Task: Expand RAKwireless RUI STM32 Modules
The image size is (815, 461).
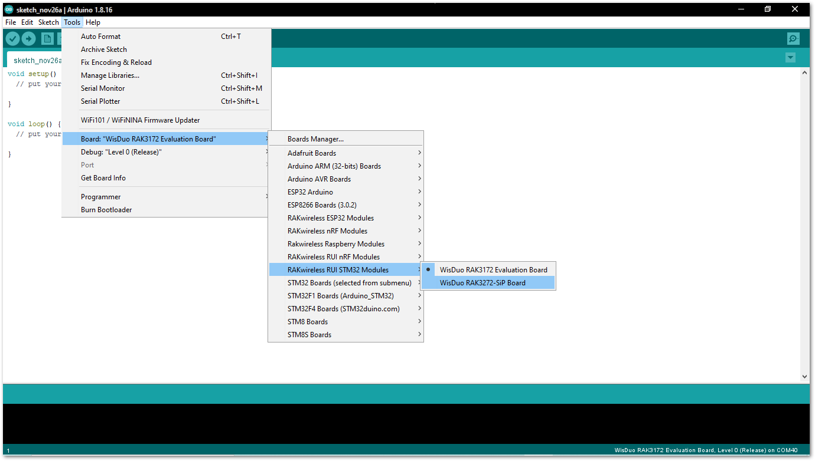Action: [346, 270]
